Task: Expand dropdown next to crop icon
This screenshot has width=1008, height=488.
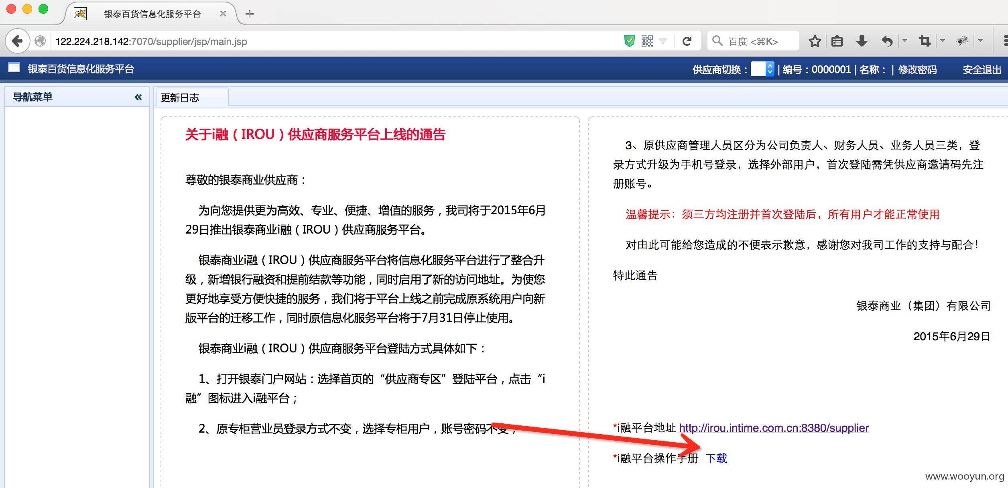Action: click(943, 41)
